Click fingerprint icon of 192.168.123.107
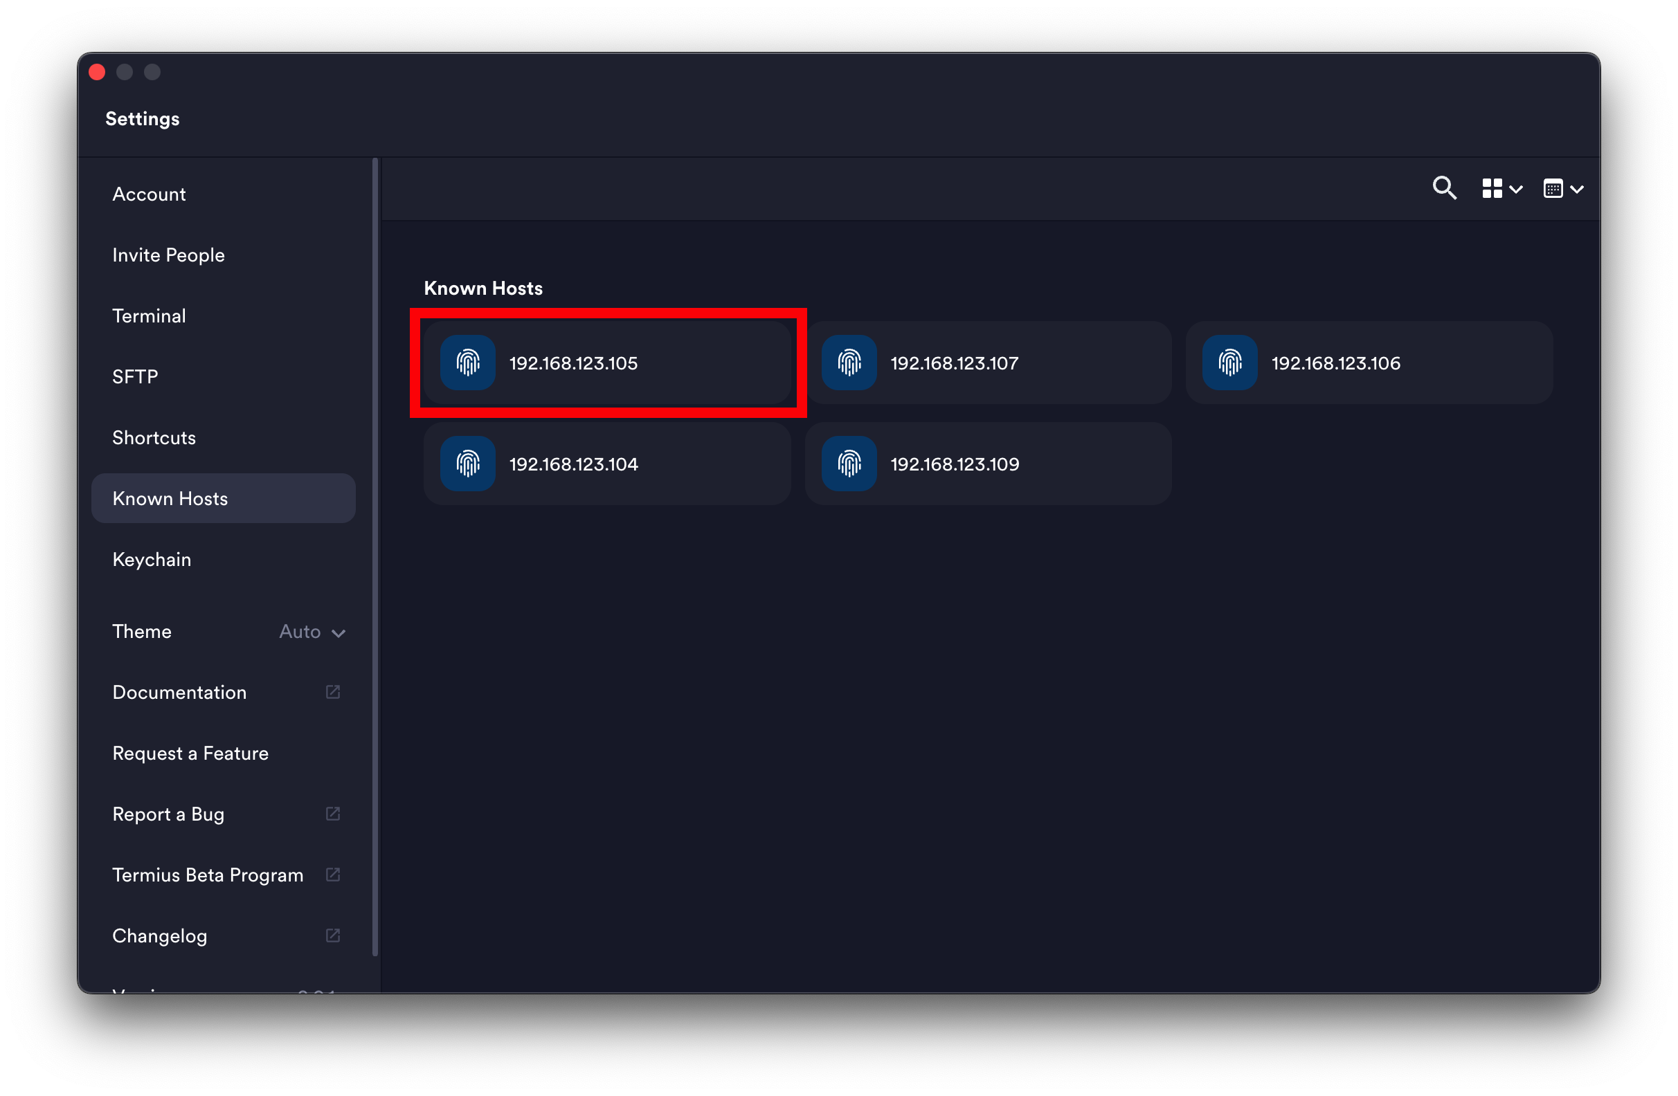 [849, 363]
